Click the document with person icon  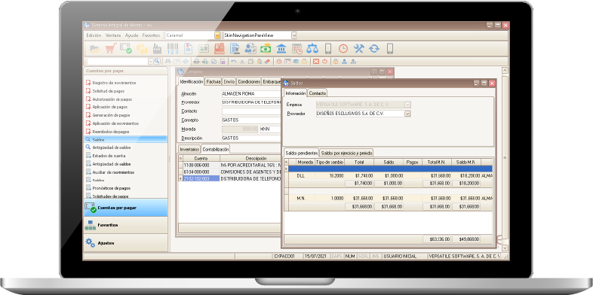click(235, 49)
